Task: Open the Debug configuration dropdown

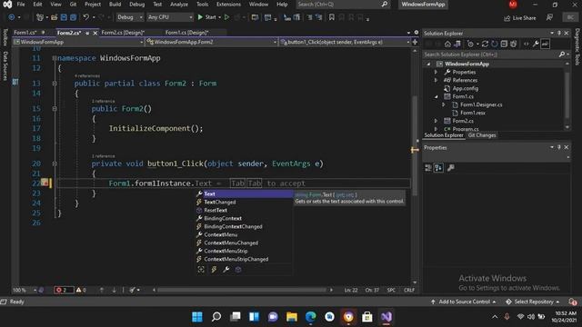Action: (129, 17)
